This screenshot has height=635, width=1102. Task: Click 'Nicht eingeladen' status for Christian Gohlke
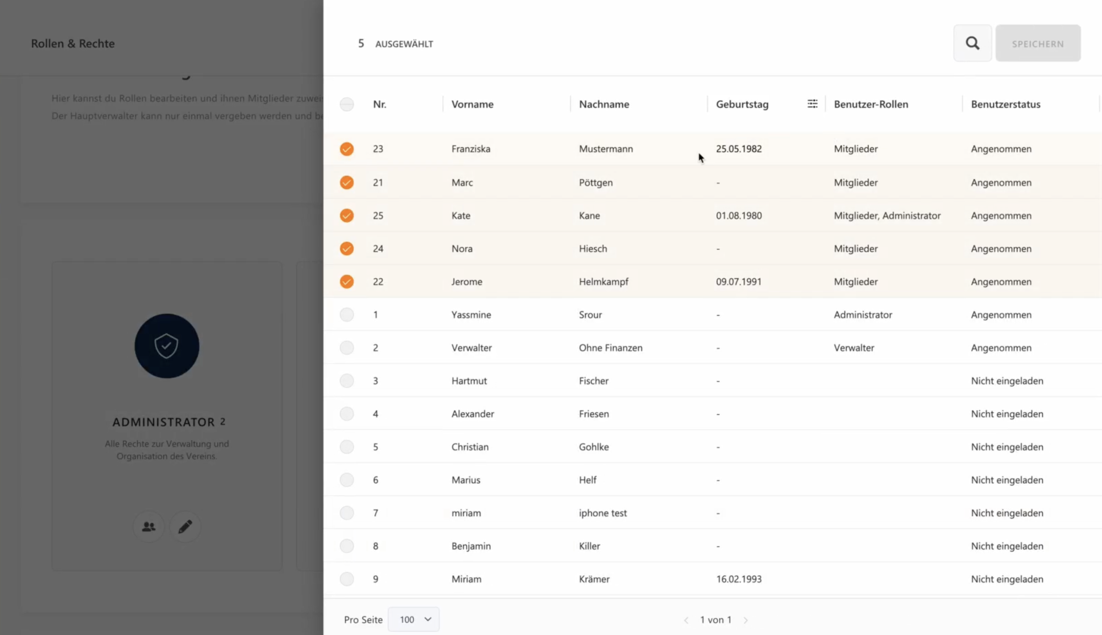1007,447
